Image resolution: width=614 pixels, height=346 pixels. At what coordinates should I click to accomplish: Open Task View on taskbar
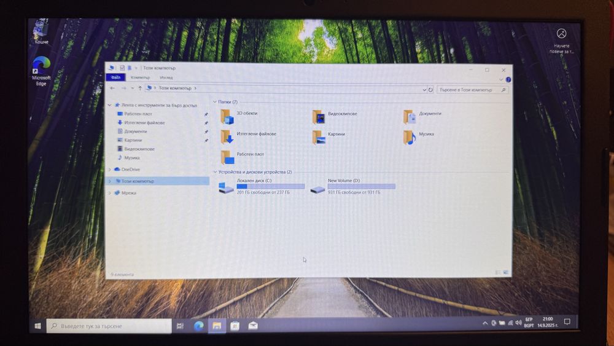coord(180,326)
